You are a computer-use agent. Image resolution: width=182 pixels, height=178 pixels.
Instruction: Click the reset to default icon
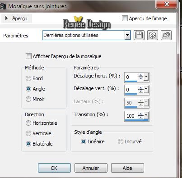(166, 35)
